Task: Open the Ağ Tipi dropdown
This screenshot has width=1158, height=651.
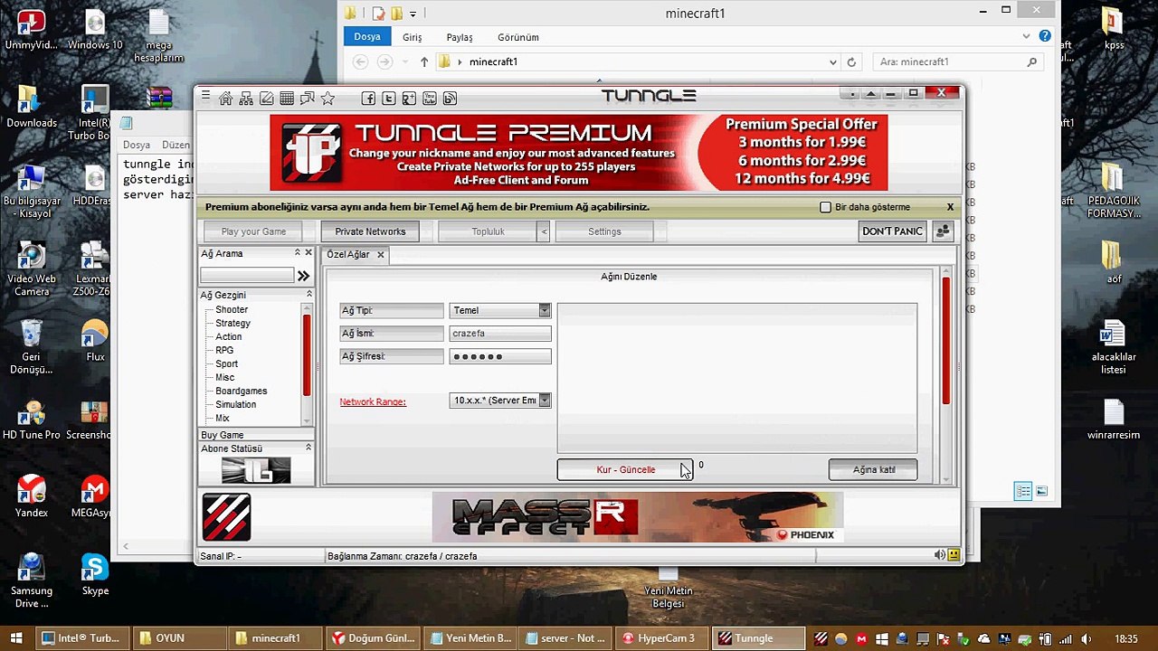Action: point(544,310)
